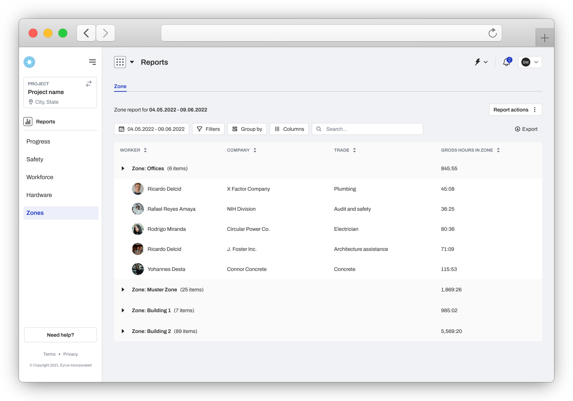This screenshot has height=401, width=573.
Task: Open the new browser tab plus button
Action: (x=544, y=38)
